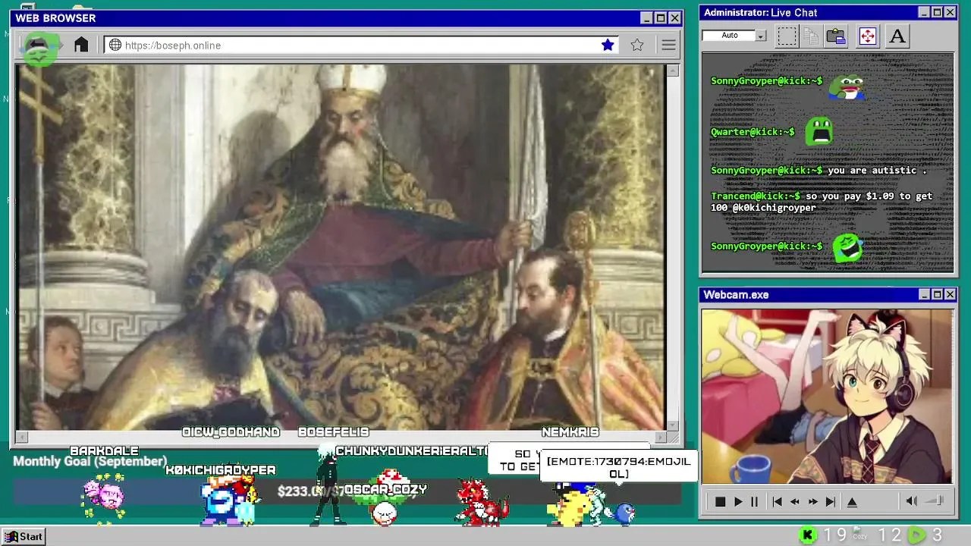
Task: Click the Start button on the taskbar
Action: point(24,536)
